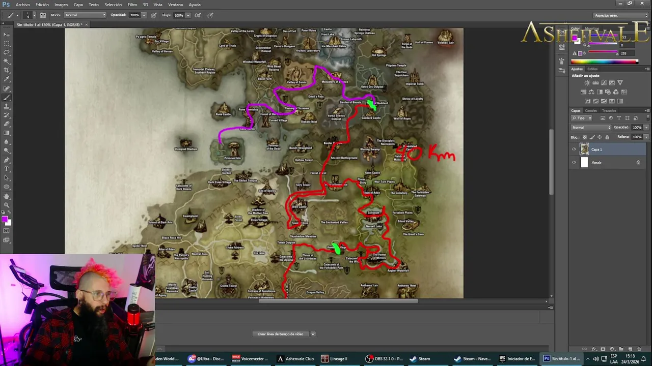Open Lineage II from taskbar

(334, 359)
